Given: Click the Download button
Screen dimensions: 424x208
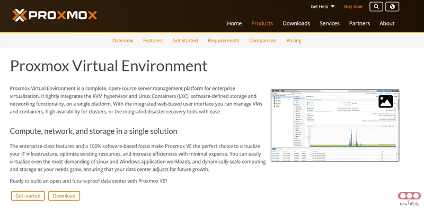Looking at the screenshot, I should point(64,196).
